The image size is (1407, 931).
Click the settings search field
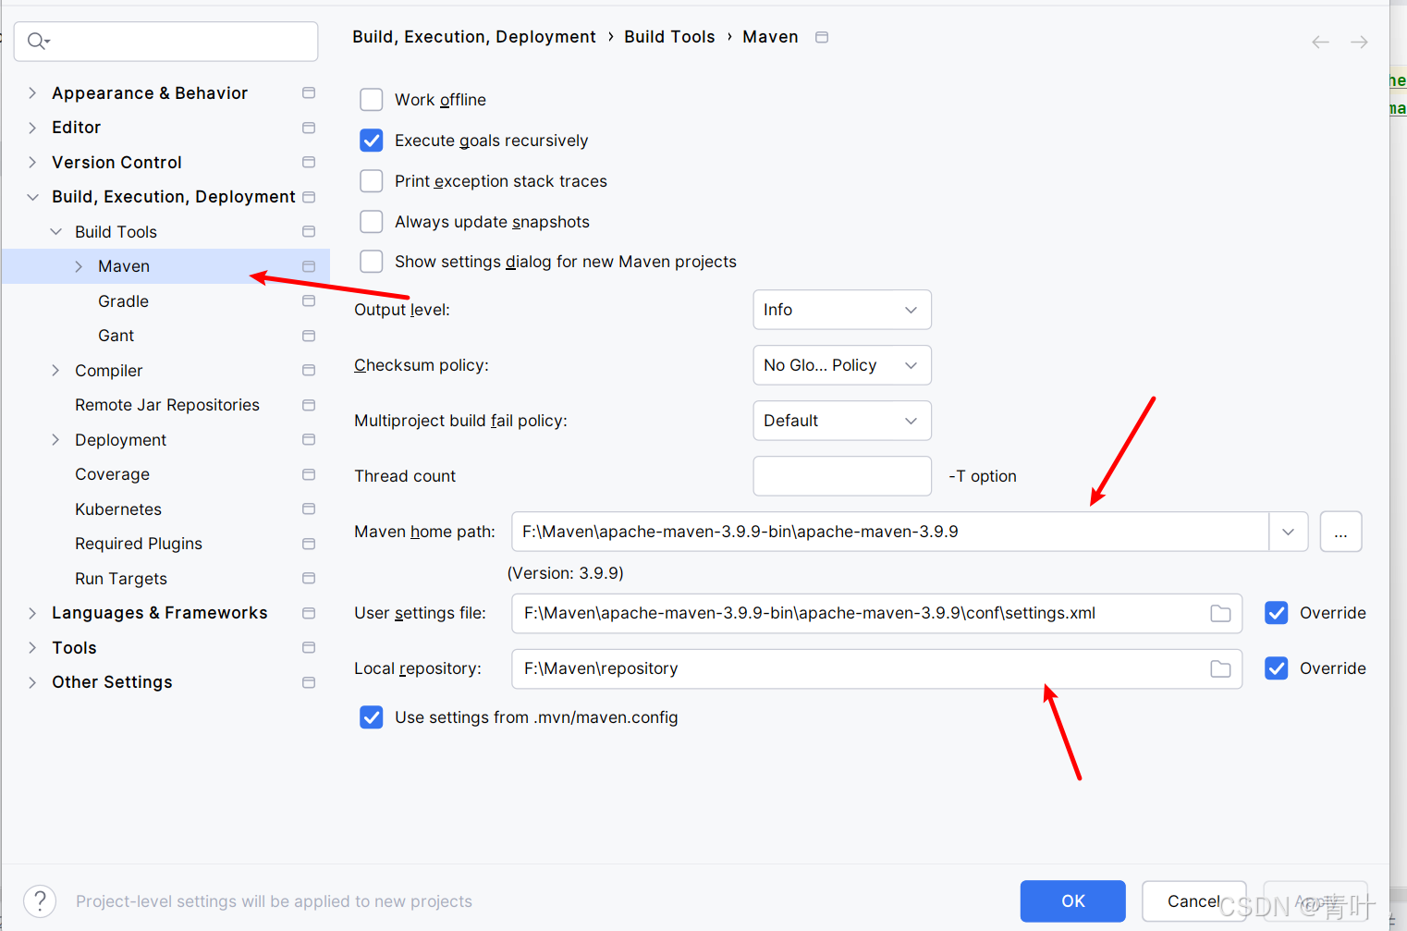coord(166,42)
